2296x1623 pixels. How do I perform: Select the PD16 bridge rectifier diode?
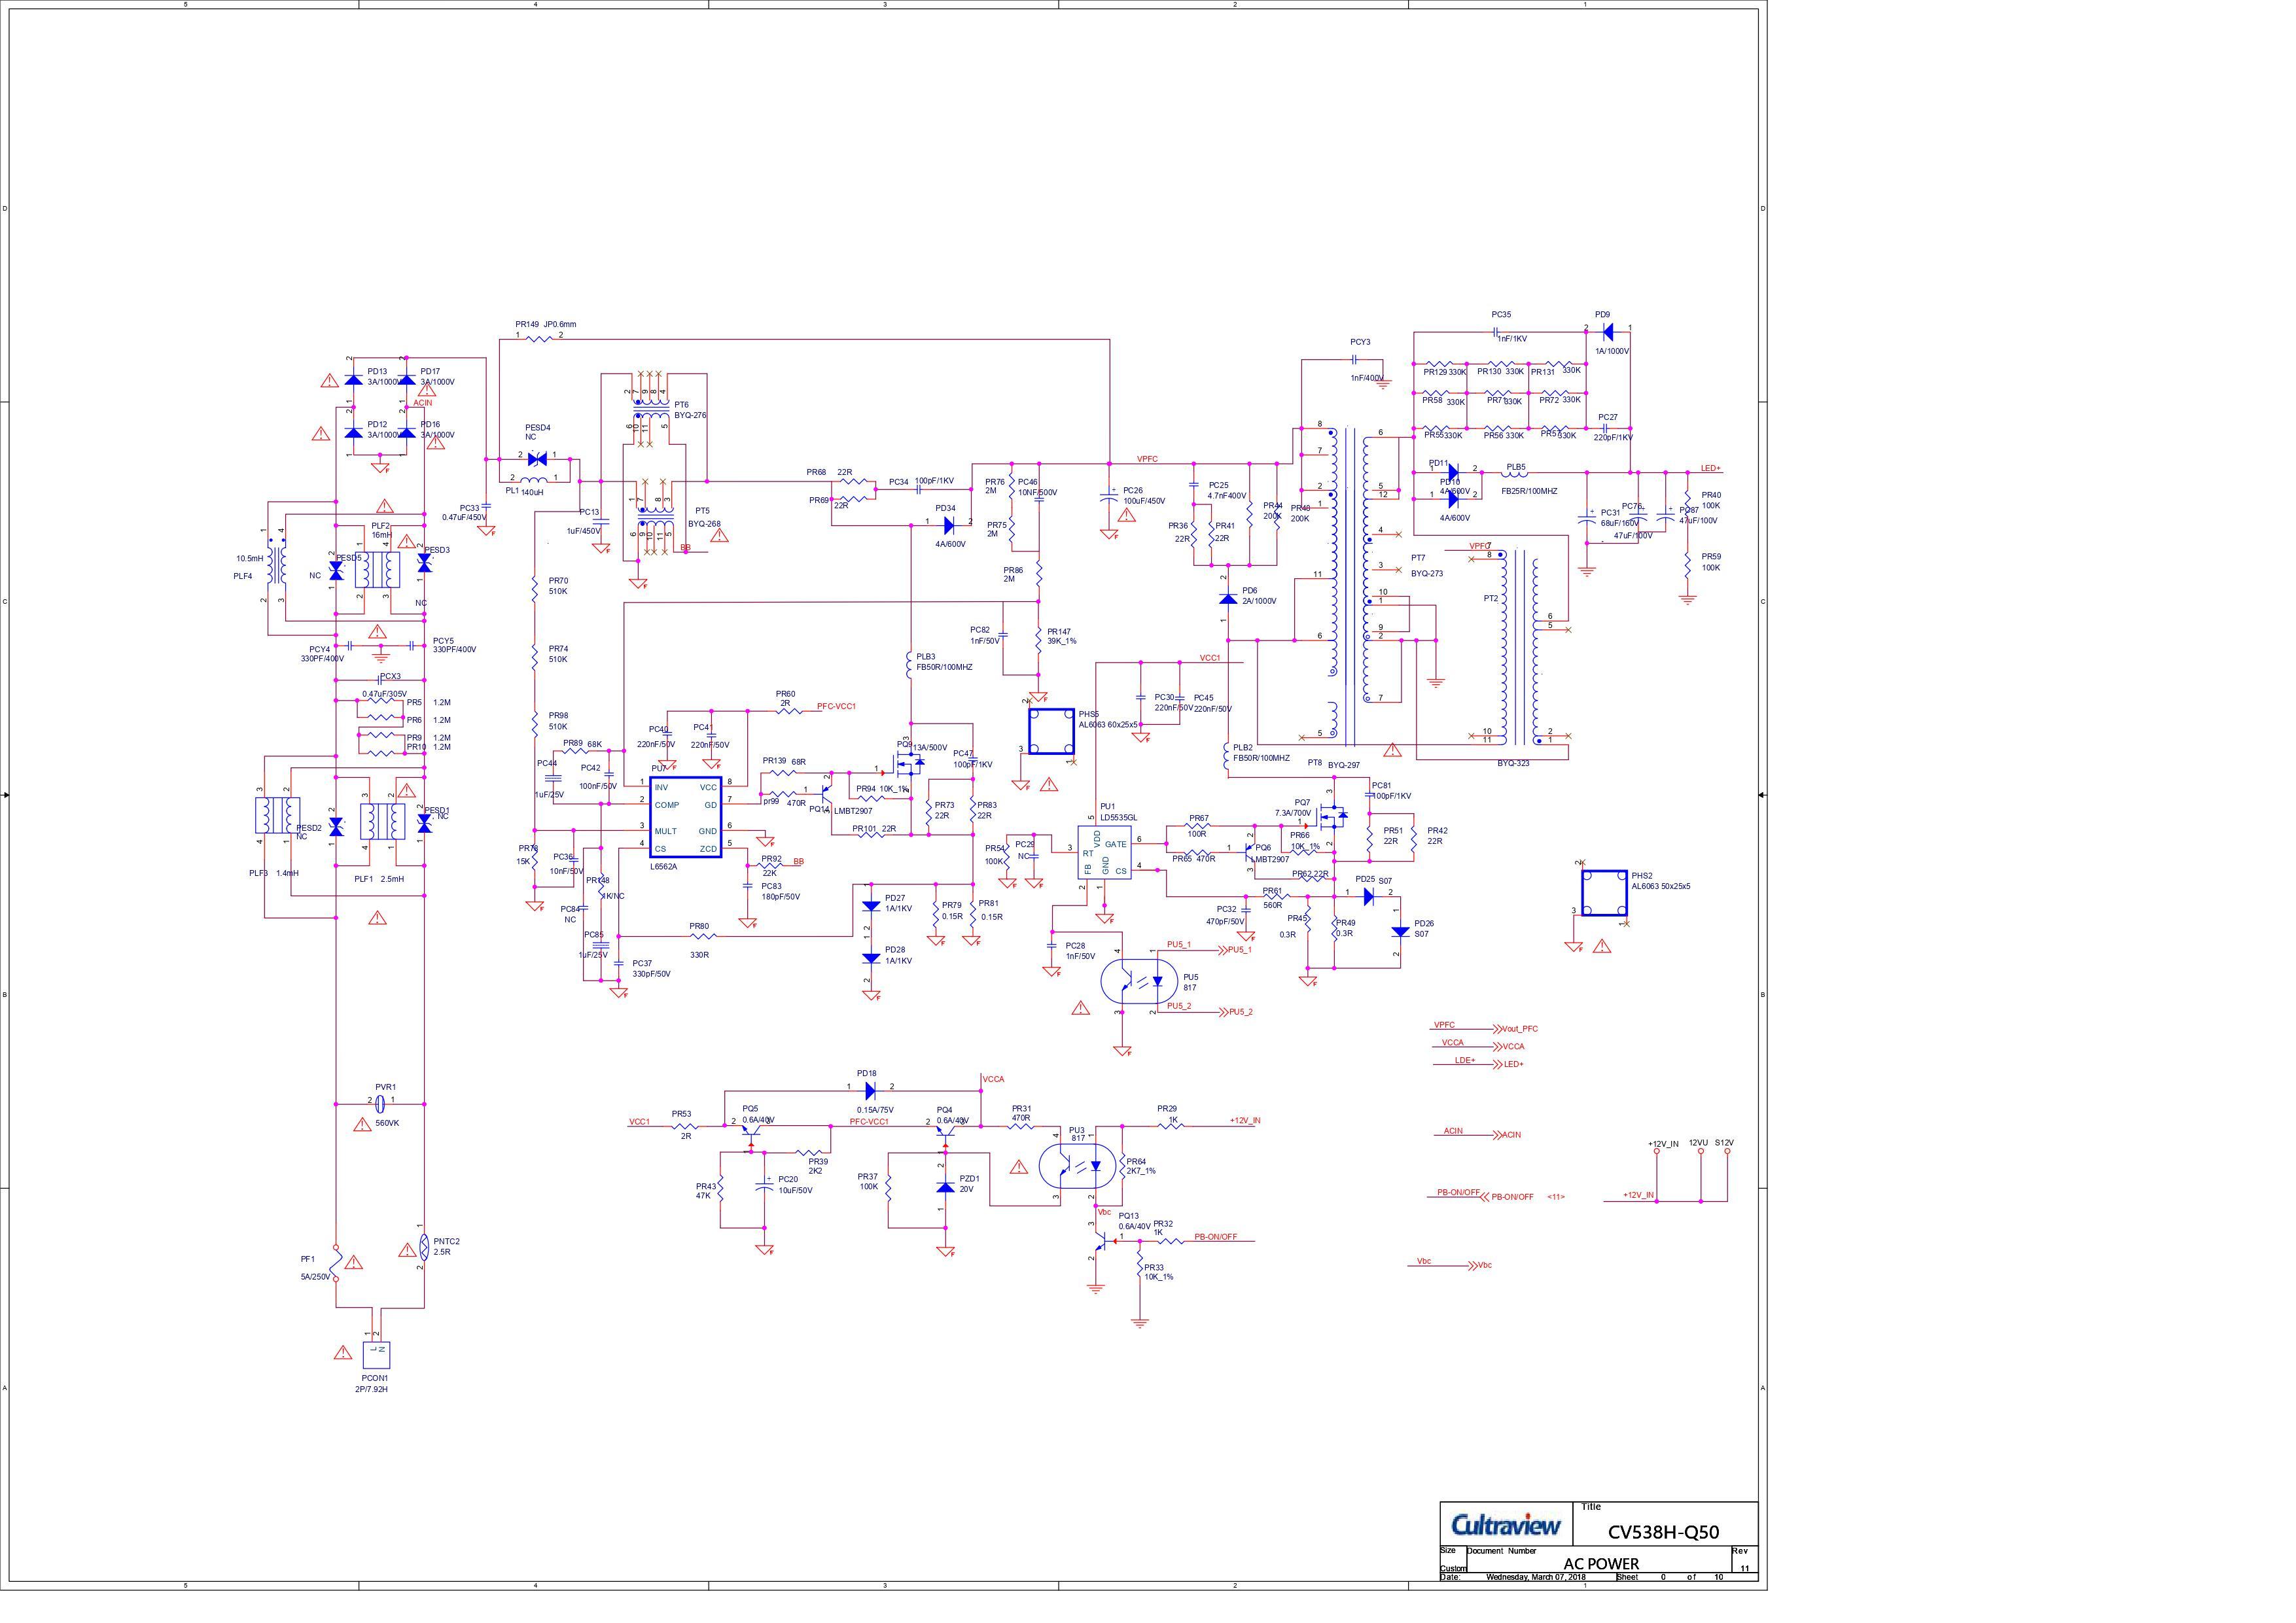pos(406,433)
